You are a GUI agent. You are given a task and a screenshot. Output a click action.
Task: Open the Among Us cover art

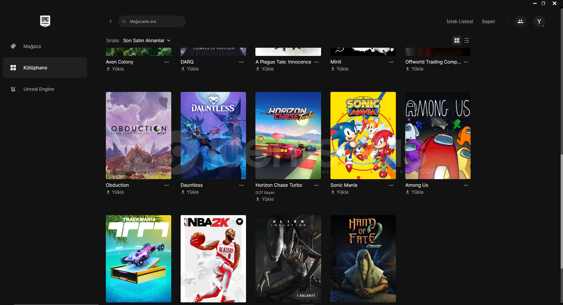click(x=438, y=136)
